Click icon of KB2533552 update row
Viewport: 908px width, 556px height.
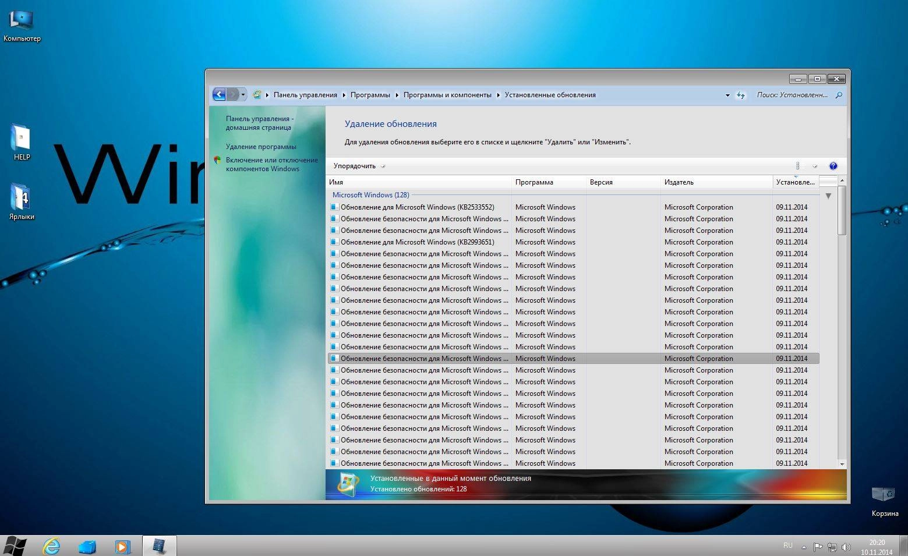pos(334,207)
